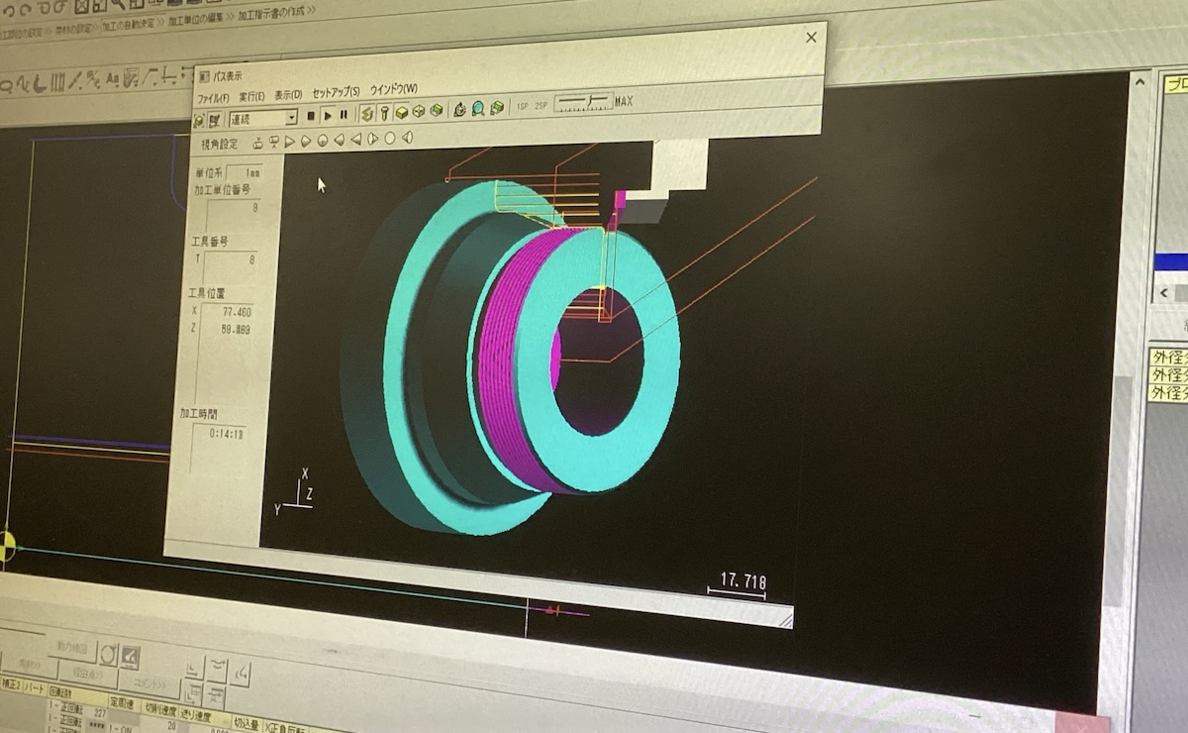Image resolution: width=1188 pixels, height=733 pixels.
Task: Click the 送り速度 column header
Action: click(204, 716)
